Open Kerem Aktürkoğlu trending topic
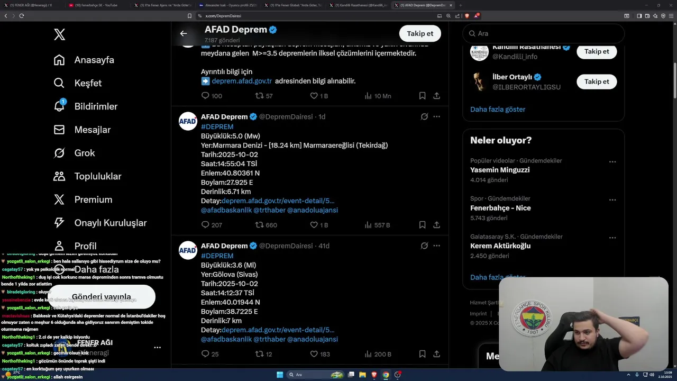The height and width of the screenshot is (381, 677). tap(500, 246)
